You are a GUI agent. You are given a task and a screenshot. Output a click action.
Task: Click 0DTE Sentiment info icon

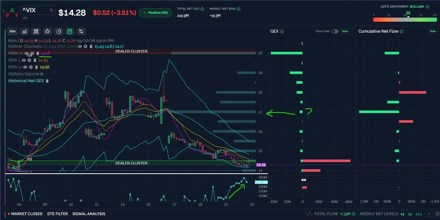tap(428, 7)
